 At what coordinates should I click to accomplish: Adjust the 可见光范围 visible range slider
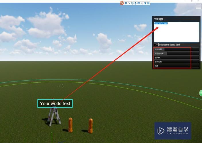click(176, 53)
